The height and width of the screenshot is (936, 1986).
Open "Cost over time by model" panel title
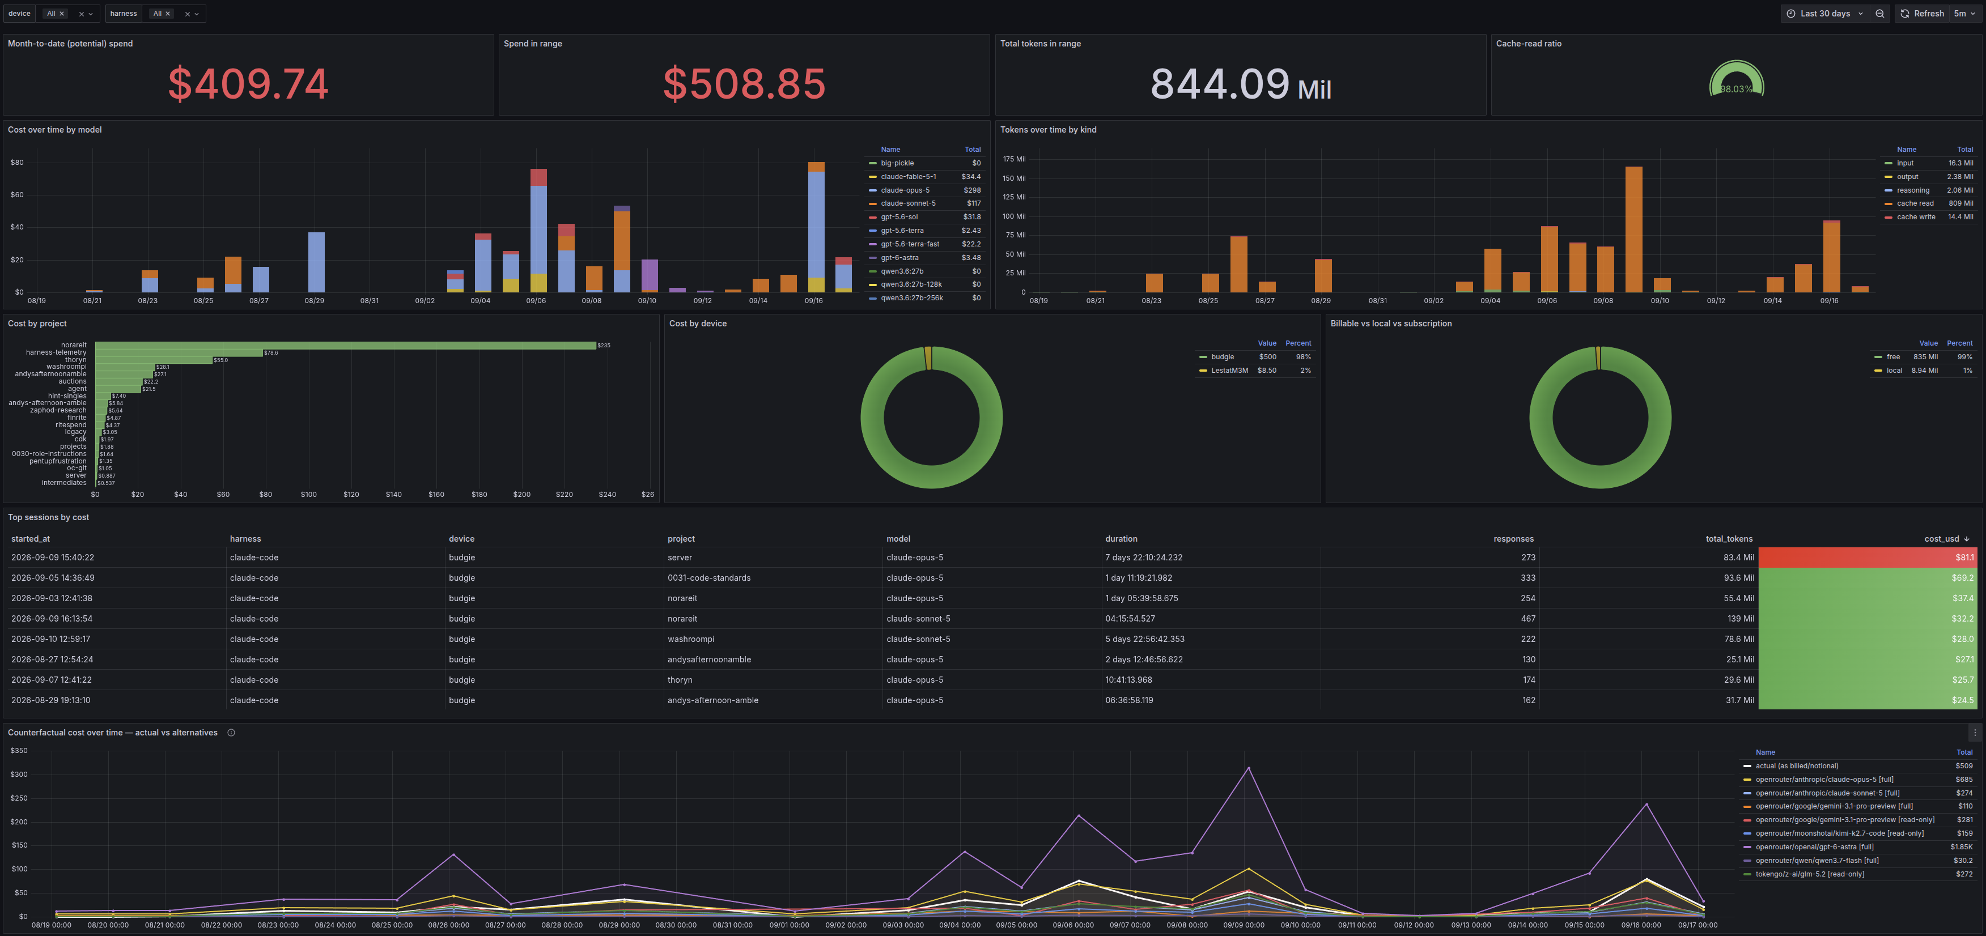55,130
